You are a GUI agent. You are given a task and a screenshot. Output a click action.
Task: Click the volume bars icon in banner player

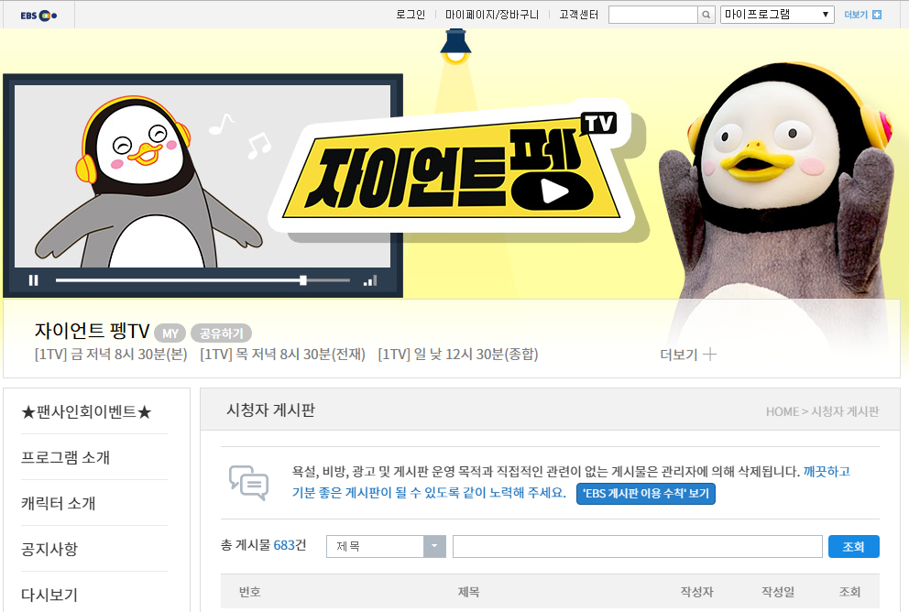[370, 280]
